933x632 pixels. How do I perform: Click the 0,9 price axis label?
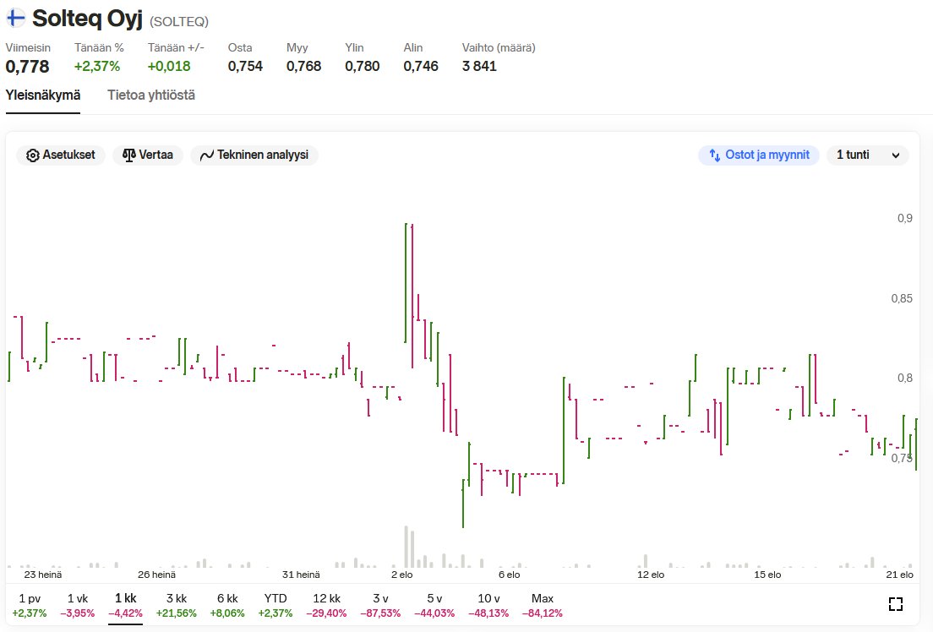coord(904,218)
